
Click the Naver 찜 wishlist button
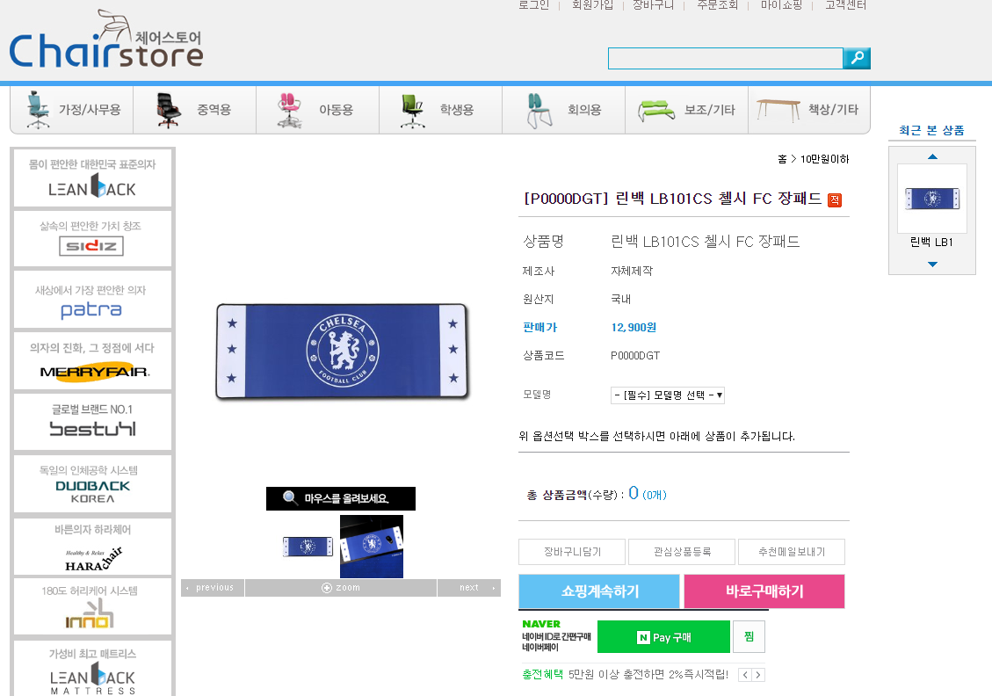(x=749, y=637)
